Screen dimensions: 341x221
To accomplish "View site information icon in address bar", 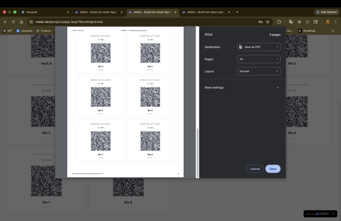I will click(31, 22).
